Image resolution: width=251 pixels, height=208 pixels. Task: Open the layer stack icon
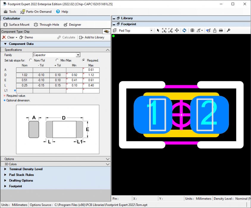pyautogui.click(x=192, y=30)
